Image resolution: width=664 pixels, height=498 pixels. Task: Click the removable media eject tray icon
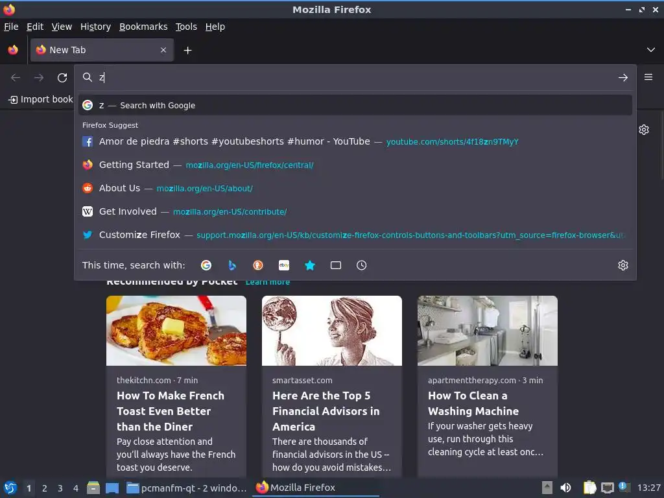(x=547, y=488)
